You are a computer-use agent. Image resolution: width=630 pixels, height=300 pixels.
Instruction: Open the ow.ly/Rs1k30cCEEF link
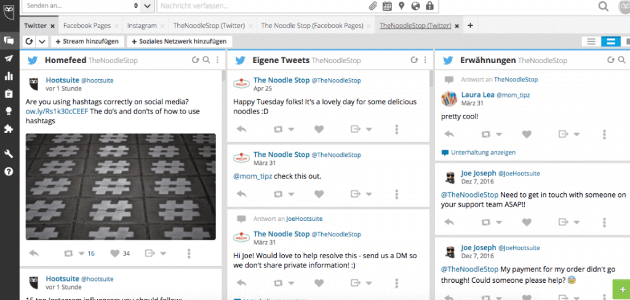57,111
